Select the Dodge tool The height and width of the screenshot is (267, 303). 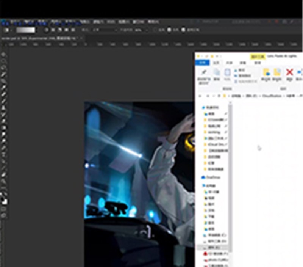3,141
